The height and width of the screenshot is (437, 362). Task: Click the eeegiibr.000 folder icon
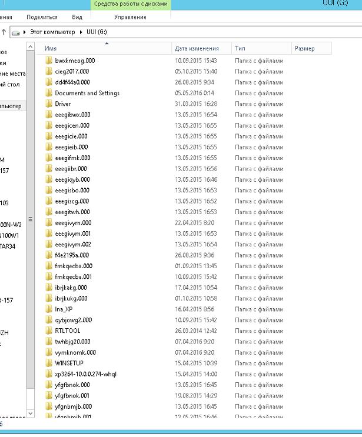(49, 169)
